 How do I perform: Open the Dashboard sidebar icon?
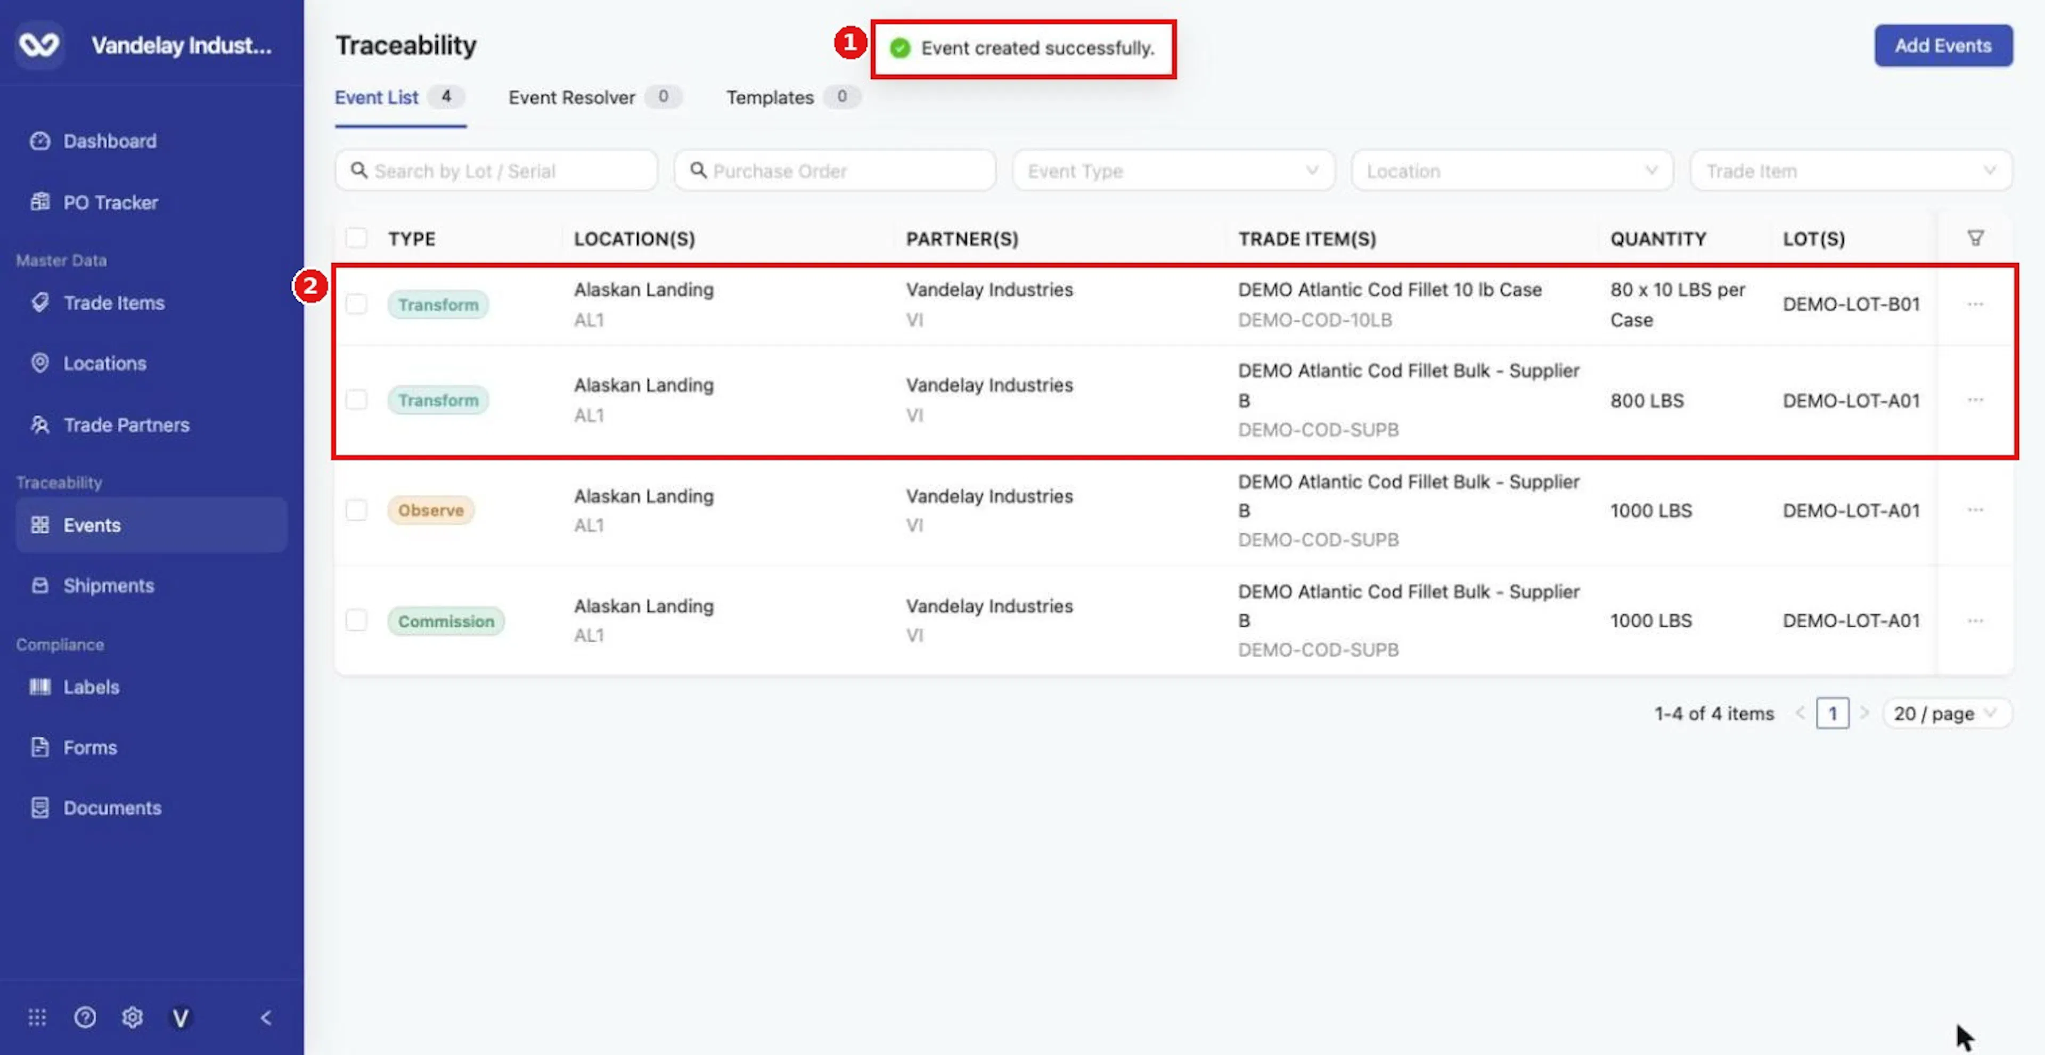point(40,141)
